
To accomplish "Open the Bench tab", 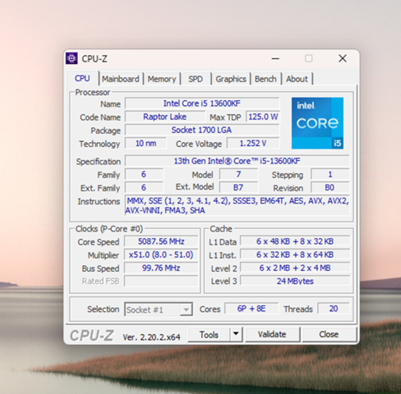I will pos(265,79).
